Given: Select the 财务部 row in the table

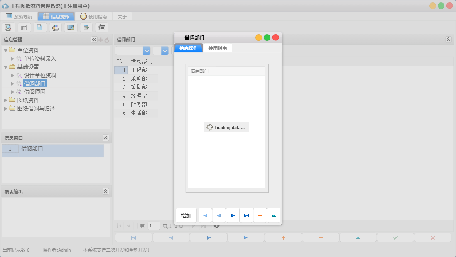Looking at the screenshot, I should pyautogui.click(x=139, y=104).
